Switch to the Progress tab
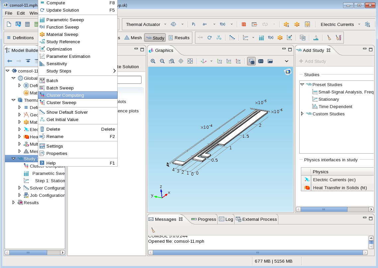This screenshot has width=378, height=268. 204,219
